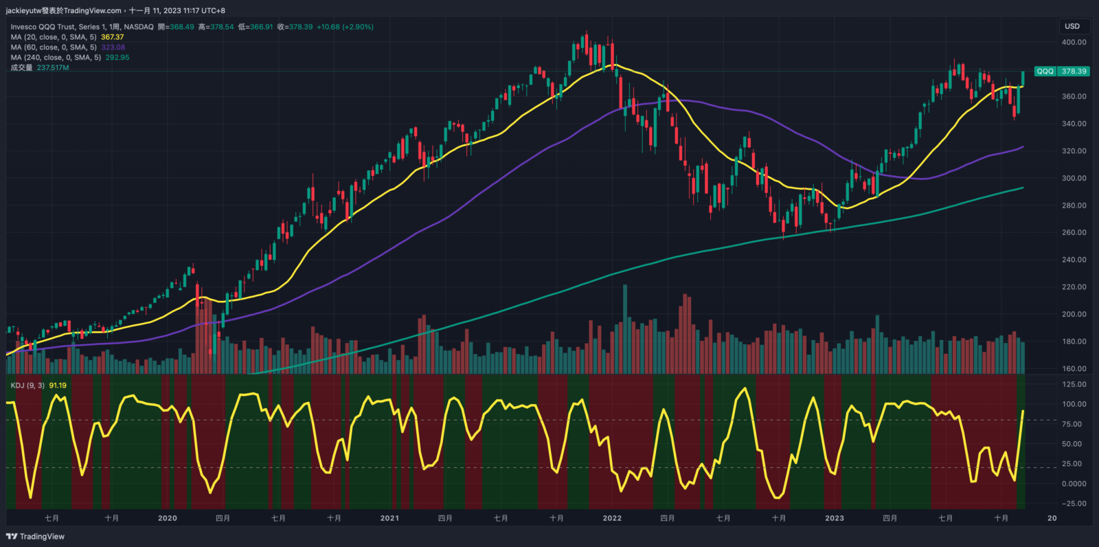Select the MA 240 indicator legend
The height and width of the screenshot is (547, 1099).
point(56,58)
